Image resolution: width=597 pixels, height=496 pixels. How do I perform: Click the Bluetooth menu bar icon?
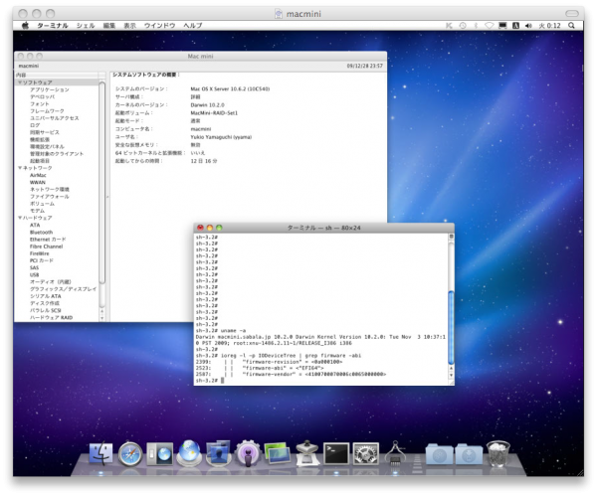pos(476,26)
